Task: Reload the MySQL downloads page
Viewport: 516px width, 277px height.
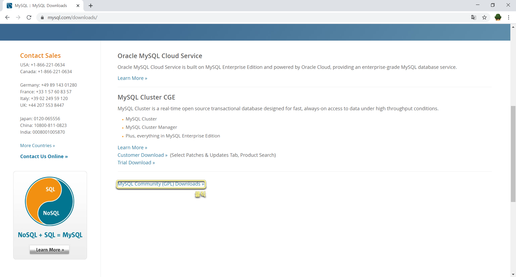Action: click(x=29, y=17)
